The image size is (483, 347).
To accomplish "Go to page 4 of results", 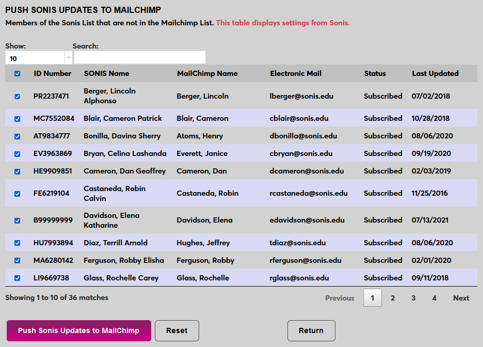I will pyautogui.click(x=434, y=298).
